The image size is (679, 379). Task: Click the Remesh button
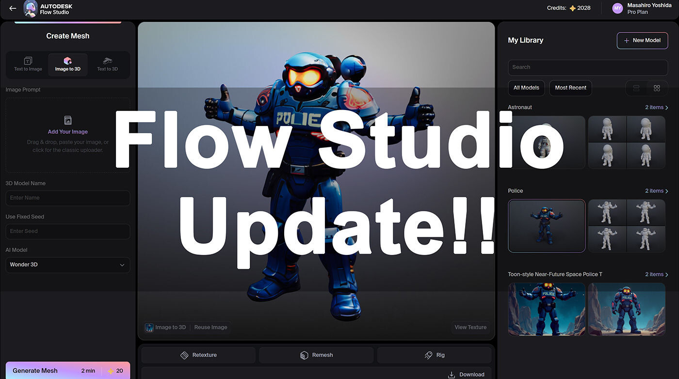click(x=316, y=355)
